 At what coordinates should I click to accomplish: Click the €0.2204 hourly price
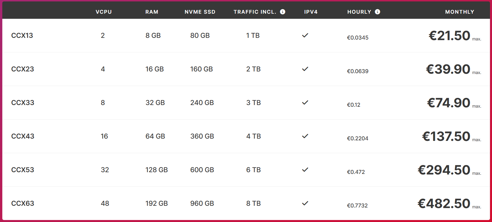(358, 138)
